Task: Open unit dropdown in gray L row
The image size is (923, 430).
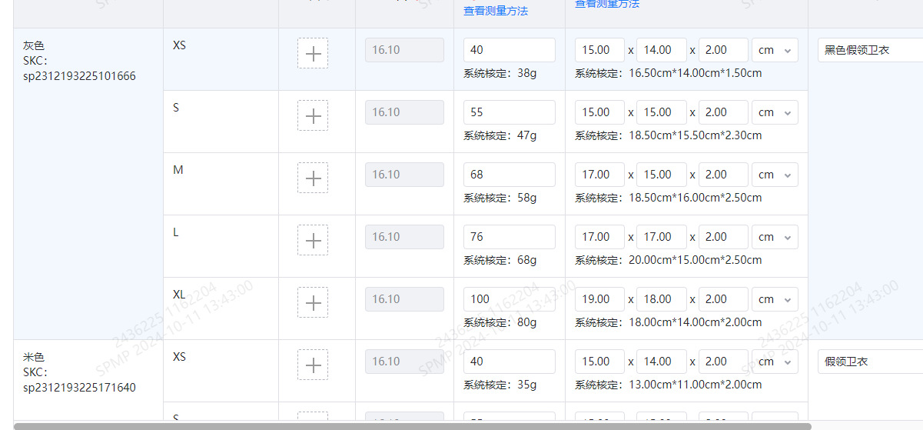Action: click(775, 237)
